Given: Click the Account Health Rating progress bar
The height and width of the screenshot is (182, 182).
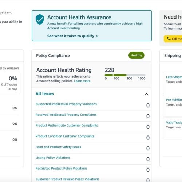Looking at the screenshot, I should click(x=125, y=75).
